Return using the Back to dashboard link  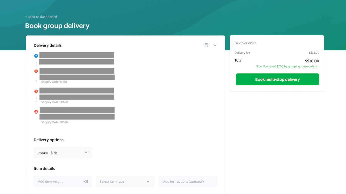tap(41, 17)
